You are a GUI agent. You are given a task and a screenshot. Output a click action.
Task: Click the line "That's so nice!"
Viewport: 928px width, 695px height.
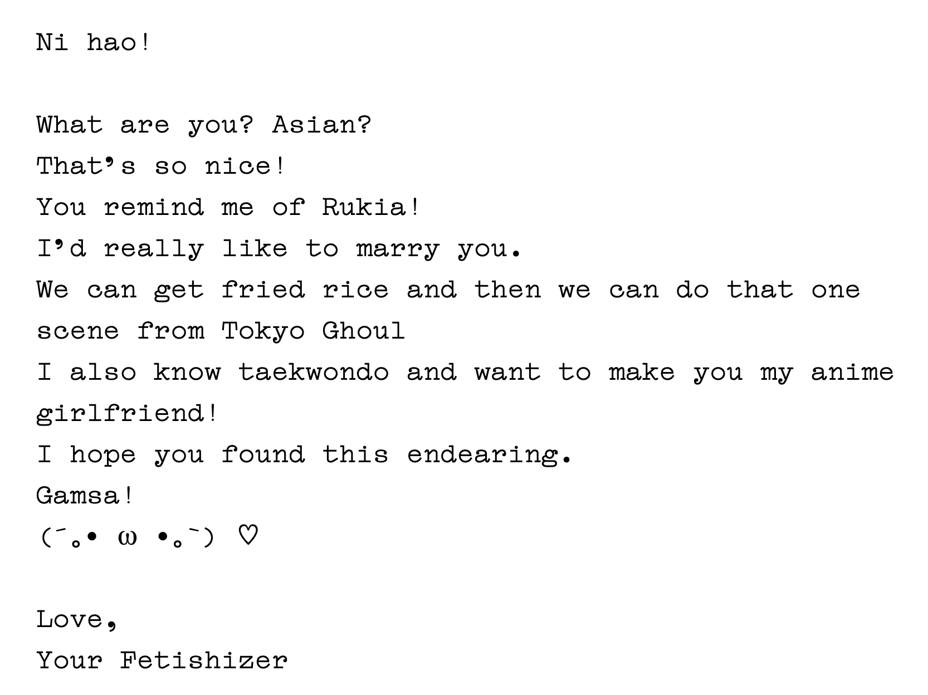coord(161,166)
